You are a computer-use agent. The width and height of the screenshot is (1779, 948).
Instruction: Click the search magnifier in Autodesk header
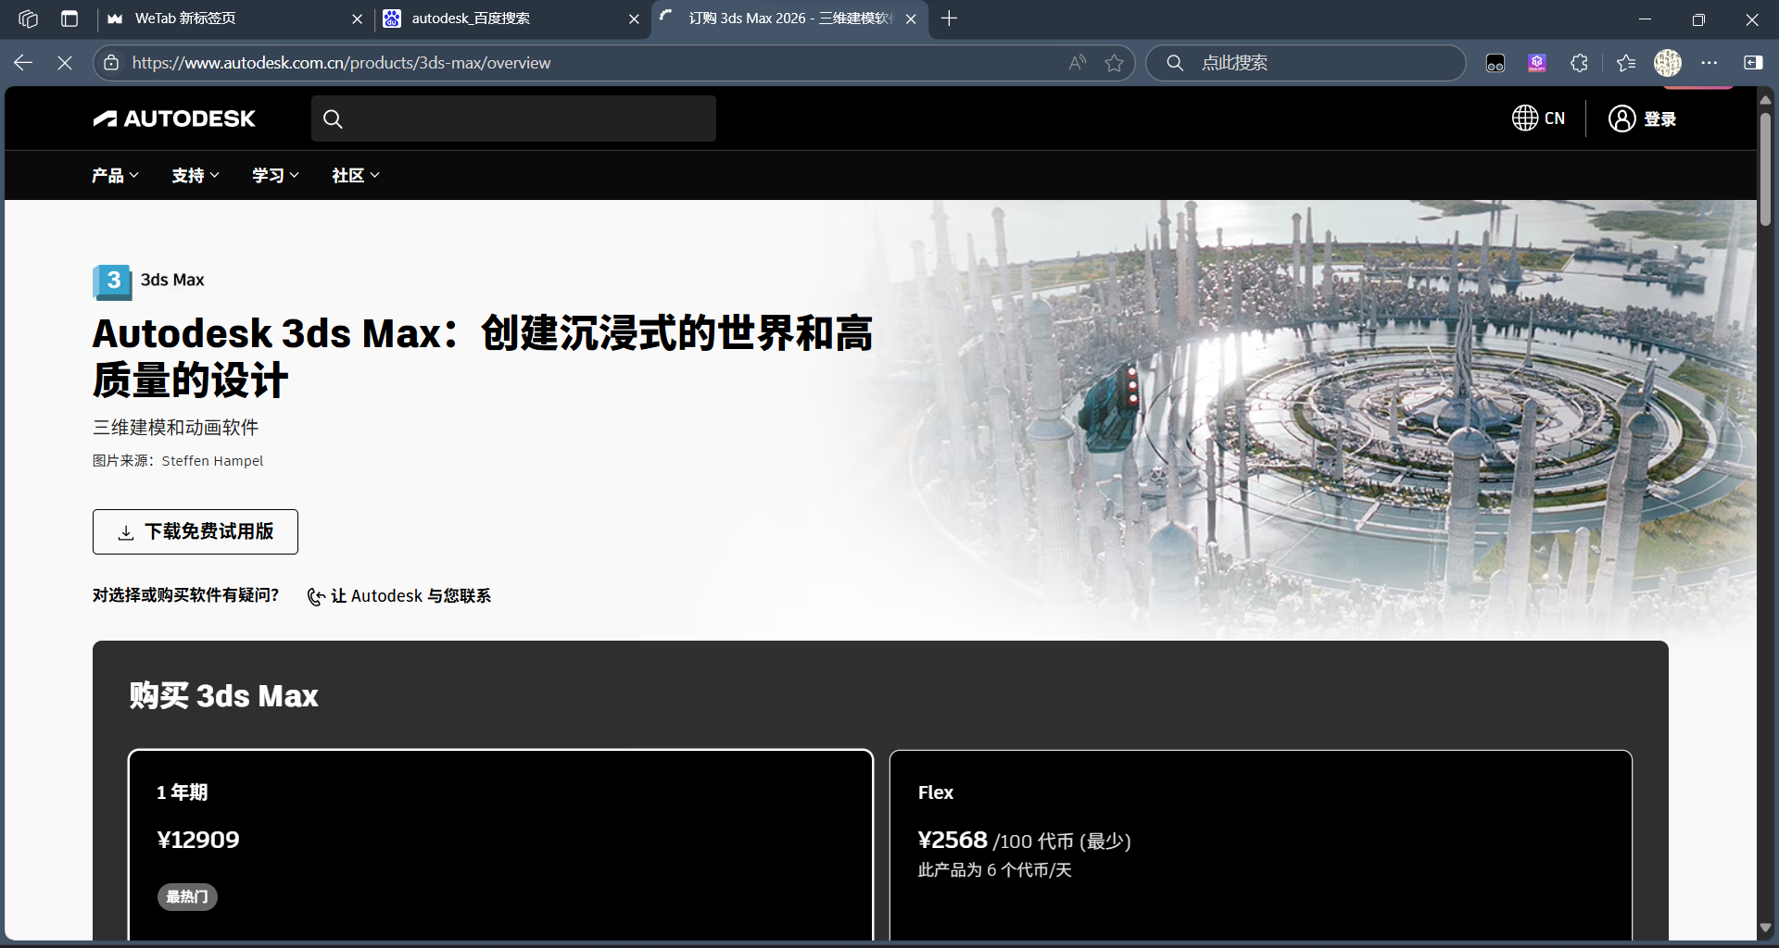(334, 118)
